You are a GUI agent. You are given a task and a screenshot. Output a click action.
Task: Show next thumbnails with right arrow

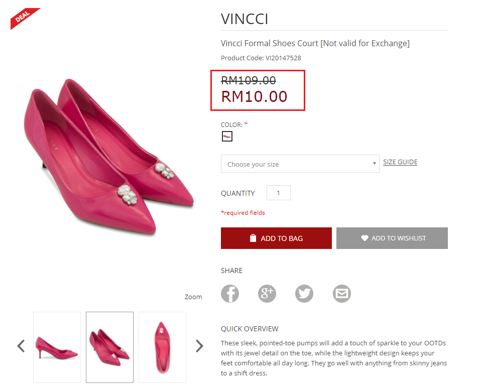199,346
